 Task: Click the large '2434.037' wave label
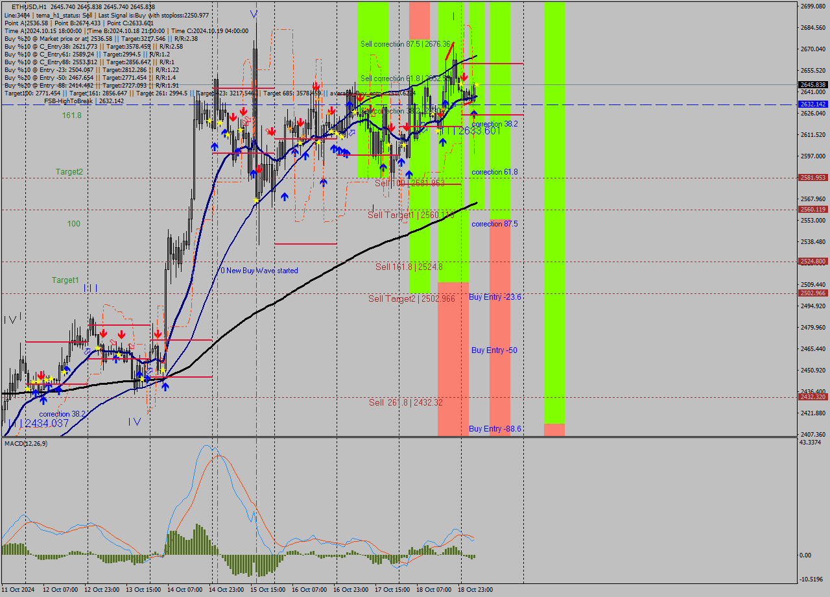pos(47,423)
